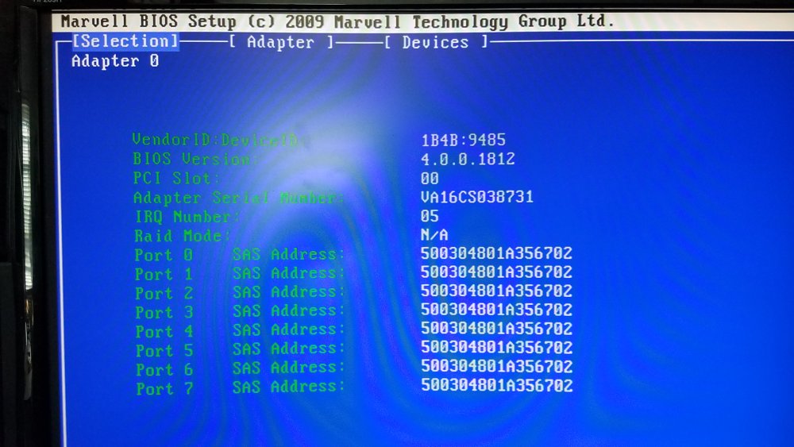
Task: Click Port 3 SAS address value
Action: click(x=497, y=310)
